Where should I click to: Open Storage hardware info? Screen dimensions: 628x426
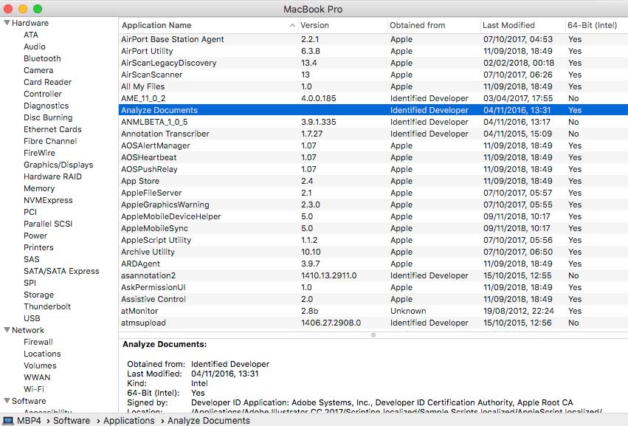38,295
